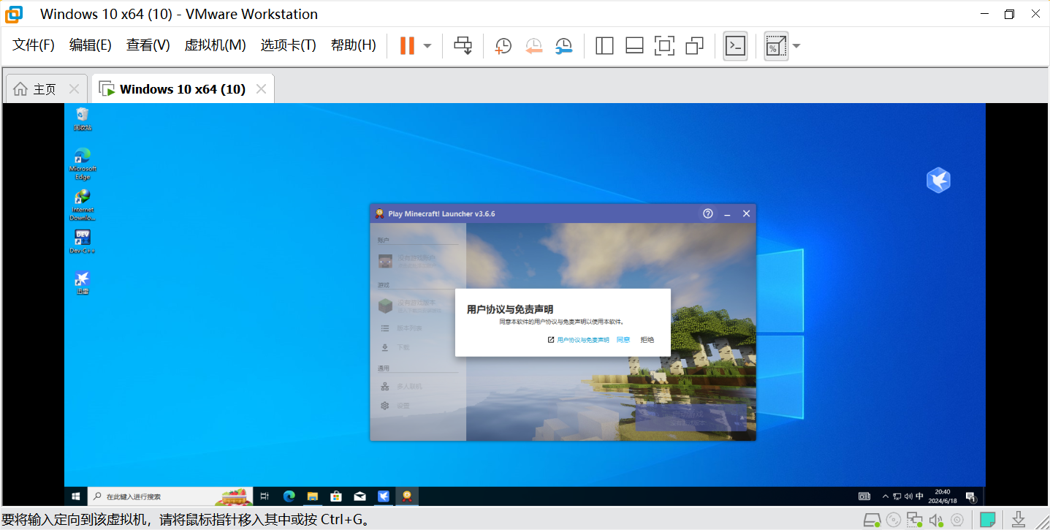Open the 查看(V) menu
This screenshot has width=1050, height=530.
tap(148, 45)
